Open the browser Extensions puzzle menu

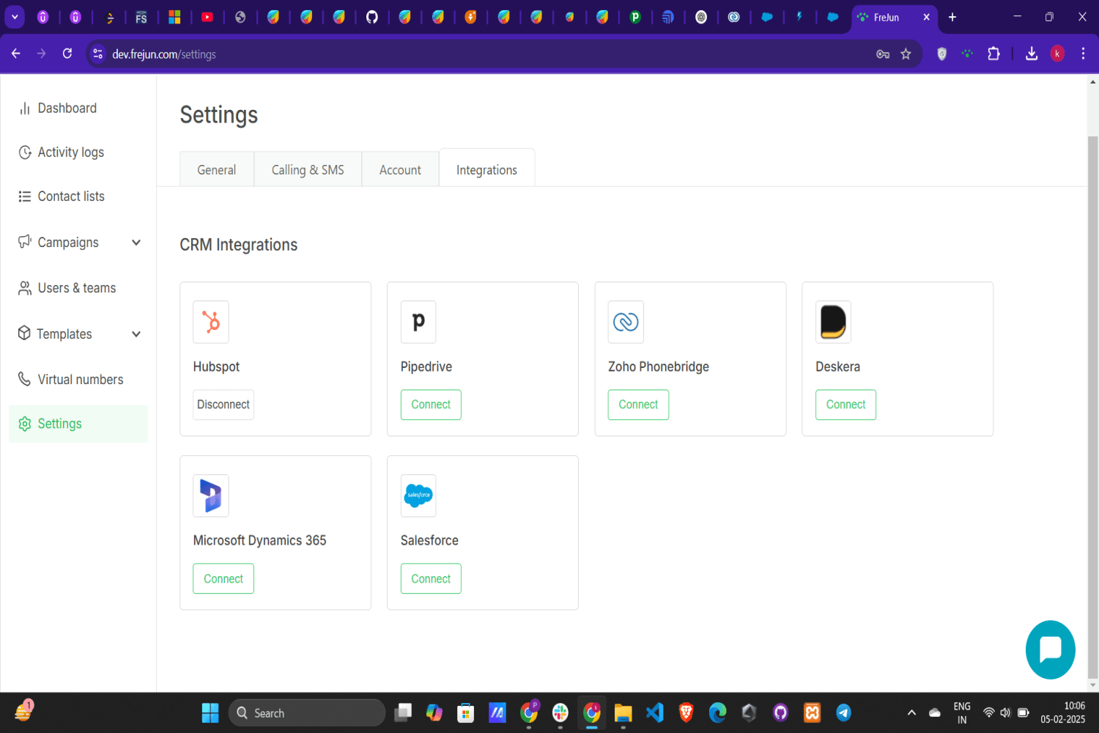[993, 54]
